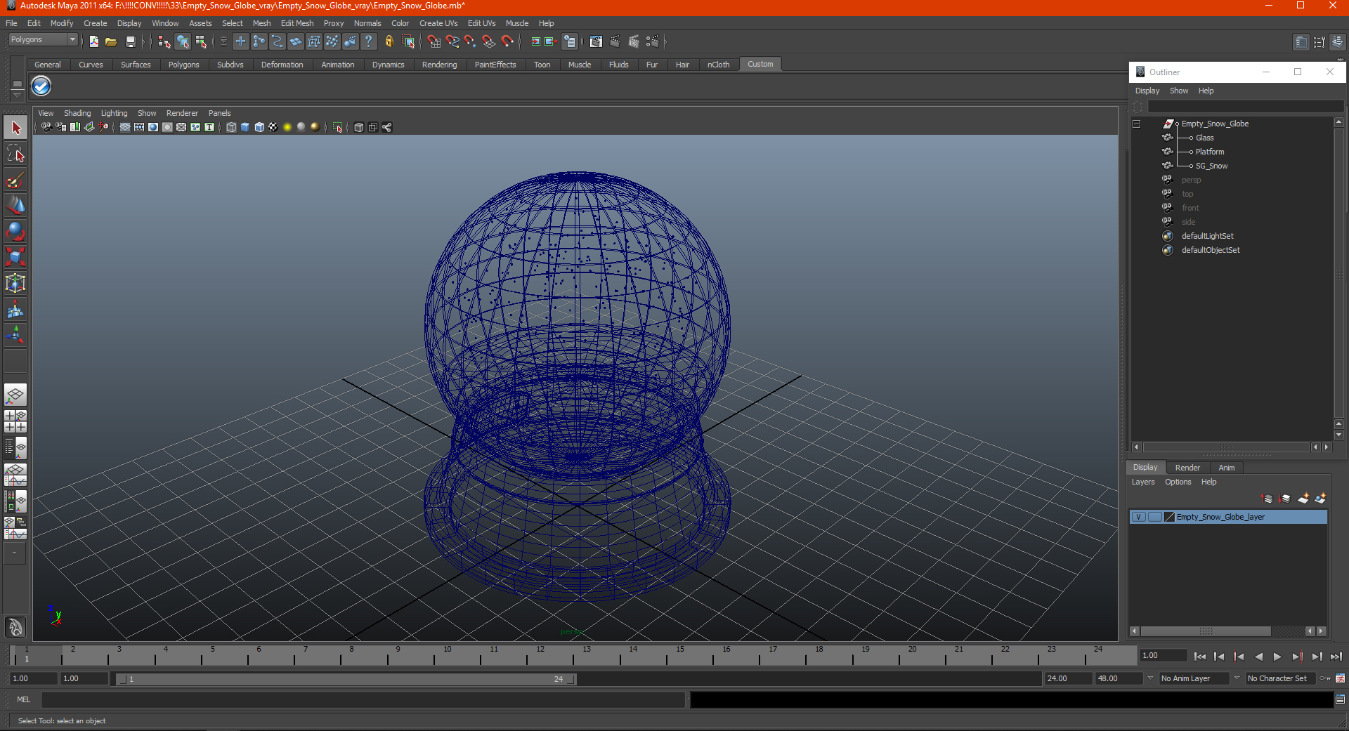Select the arrow Select tool in toolbox

15,128
